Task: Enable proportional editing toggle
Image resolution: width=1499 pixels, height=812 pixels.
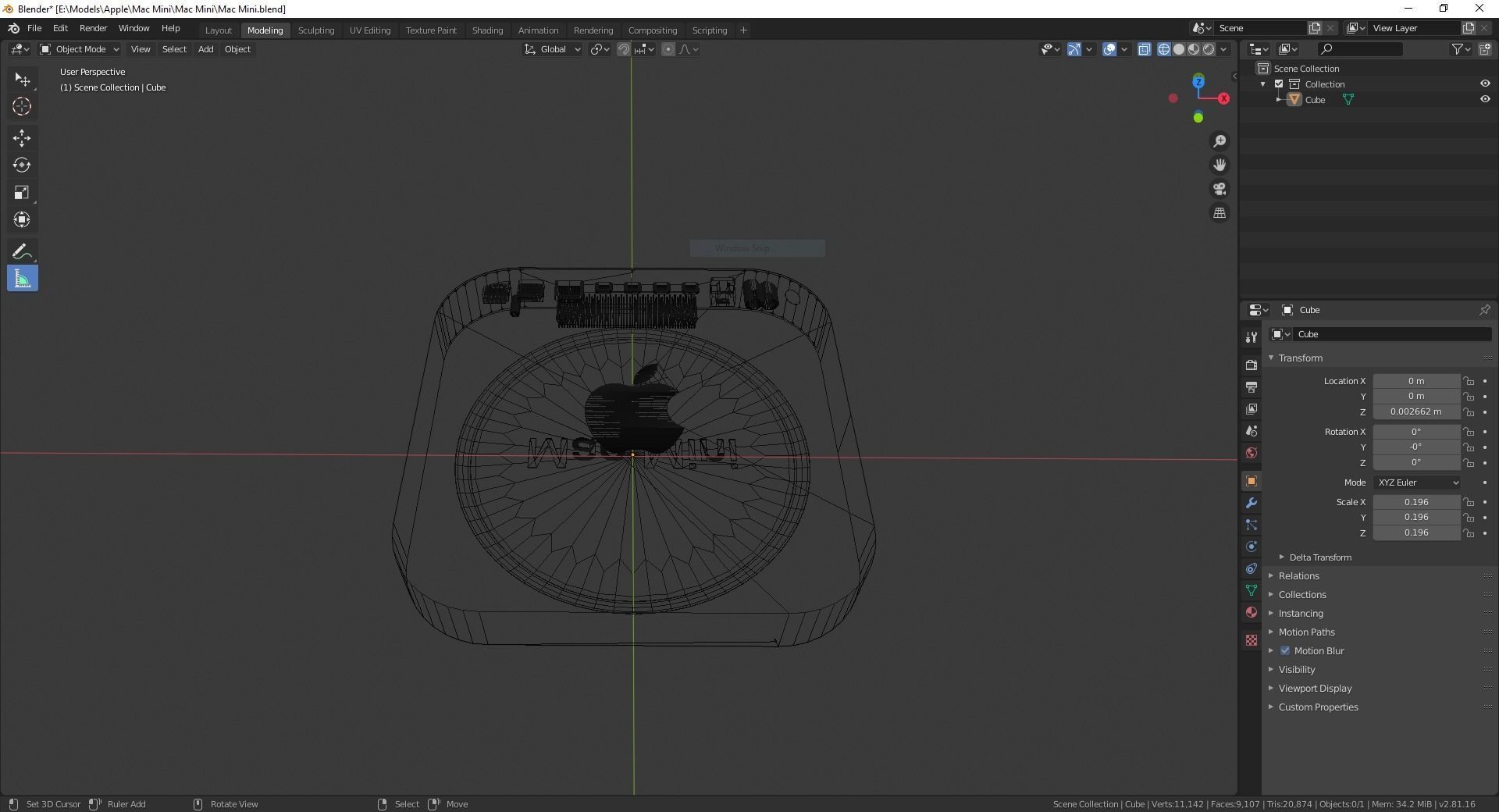Action: click(x=668, y=49)
